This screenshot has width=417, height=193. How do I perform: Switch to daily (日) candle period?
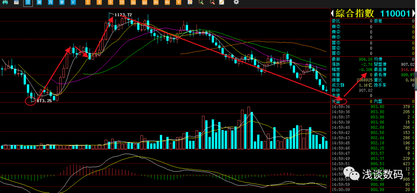(28, 2)
